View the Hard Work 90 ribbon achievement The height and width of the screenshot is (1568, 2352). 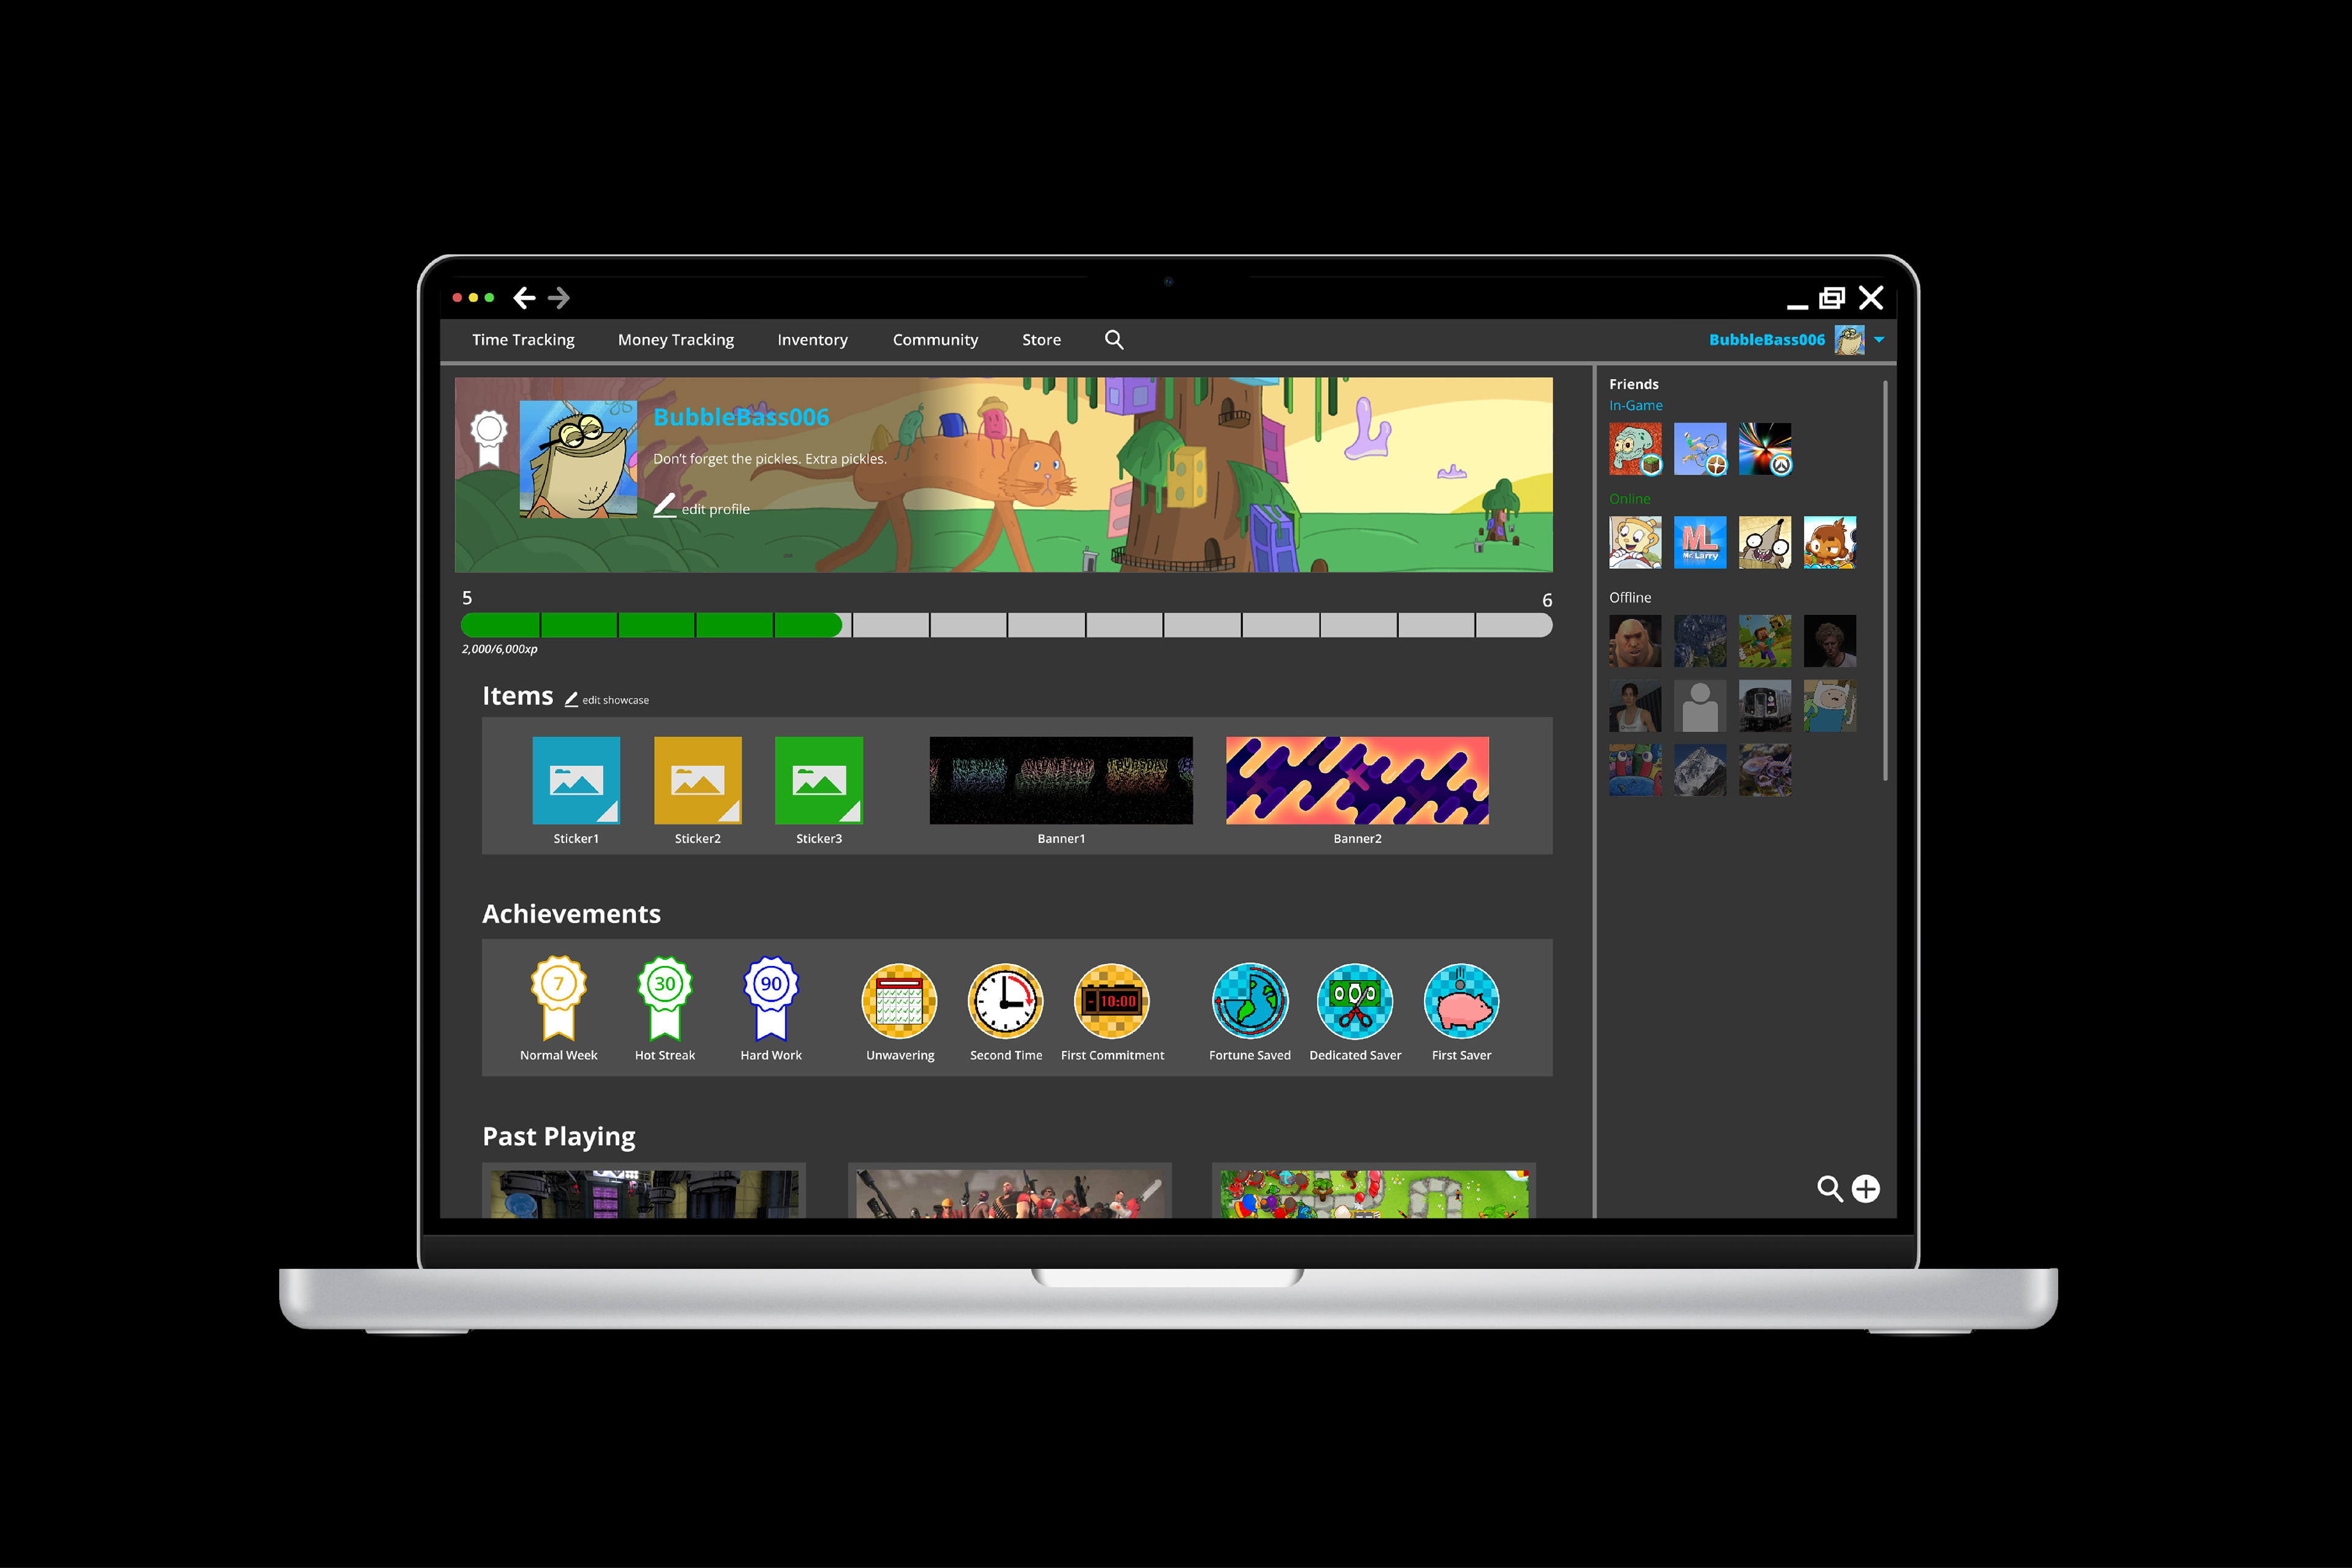pyautogui.click(x=771, y=999)
